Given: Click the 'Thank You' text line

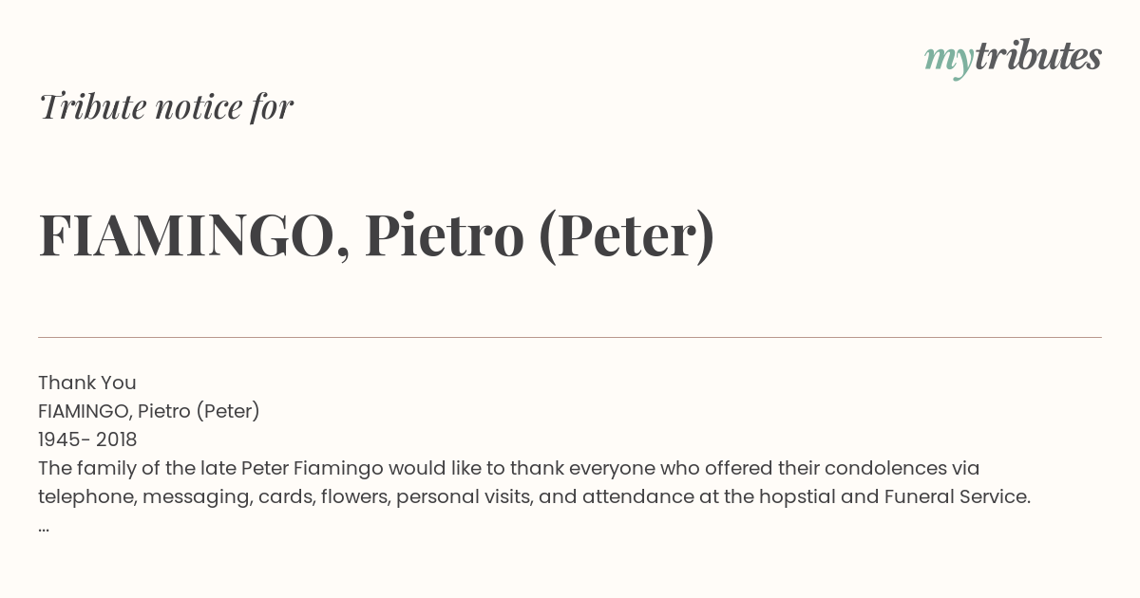Looking at the screenshot, I should click(87, 383).
